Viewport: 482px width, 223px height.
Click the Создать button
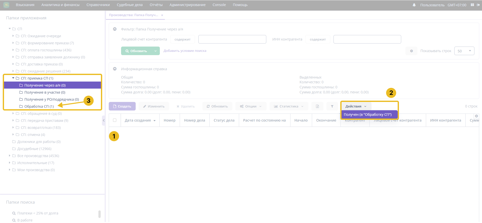click(122, 106)
